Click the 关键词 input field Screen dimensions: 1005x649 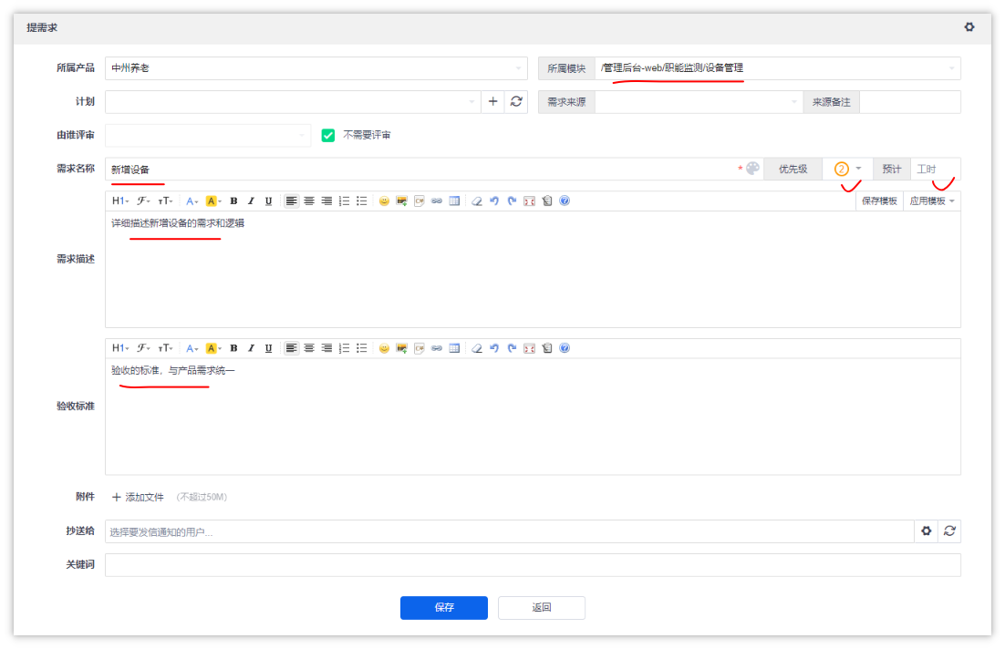point(533,565)
